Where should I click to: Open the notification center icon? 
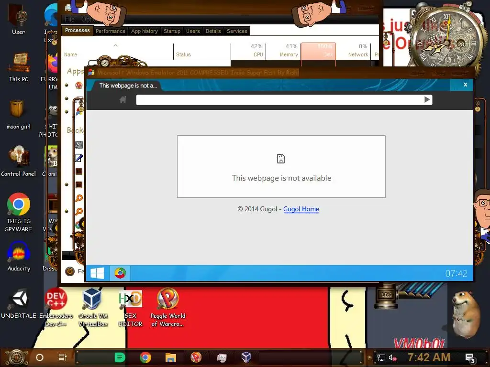(470, 358)
